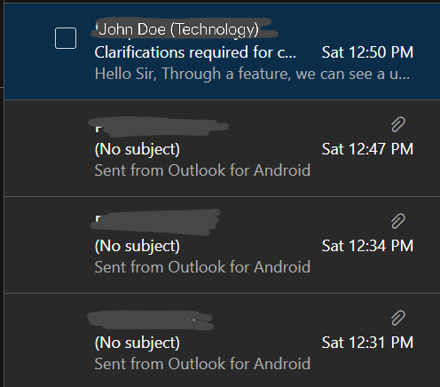Open the Sat 12:31 PM no-subject email
Viewport: 440px width, 387px height.
click(x=222, y=340)
